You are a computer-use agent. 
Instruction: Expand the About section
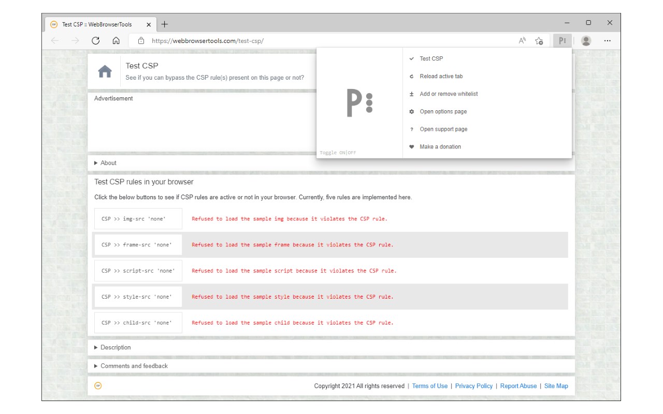[x=108, y=163]
